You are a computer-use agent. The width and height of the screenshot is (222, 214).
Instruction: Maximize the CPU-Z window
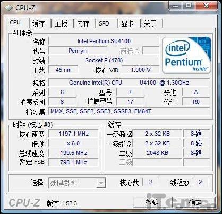click(188, 6)
